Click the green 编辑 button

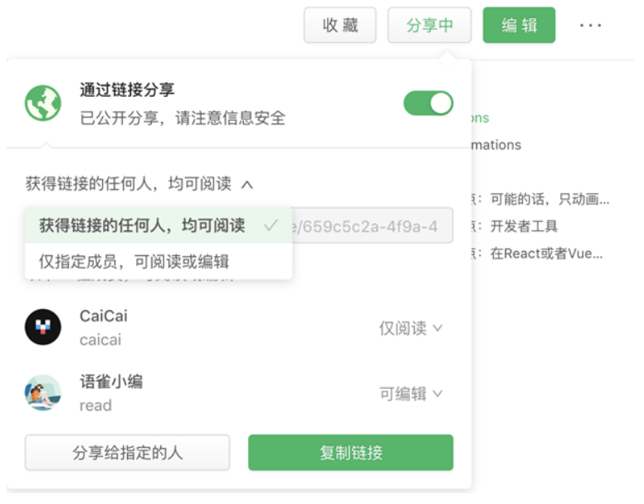click(520, 25)
